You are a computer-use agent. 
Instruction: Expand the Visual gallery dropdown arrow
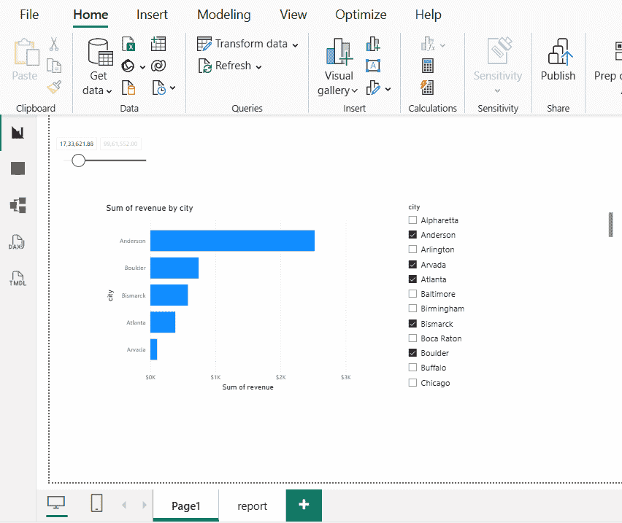tap(354, 90)
